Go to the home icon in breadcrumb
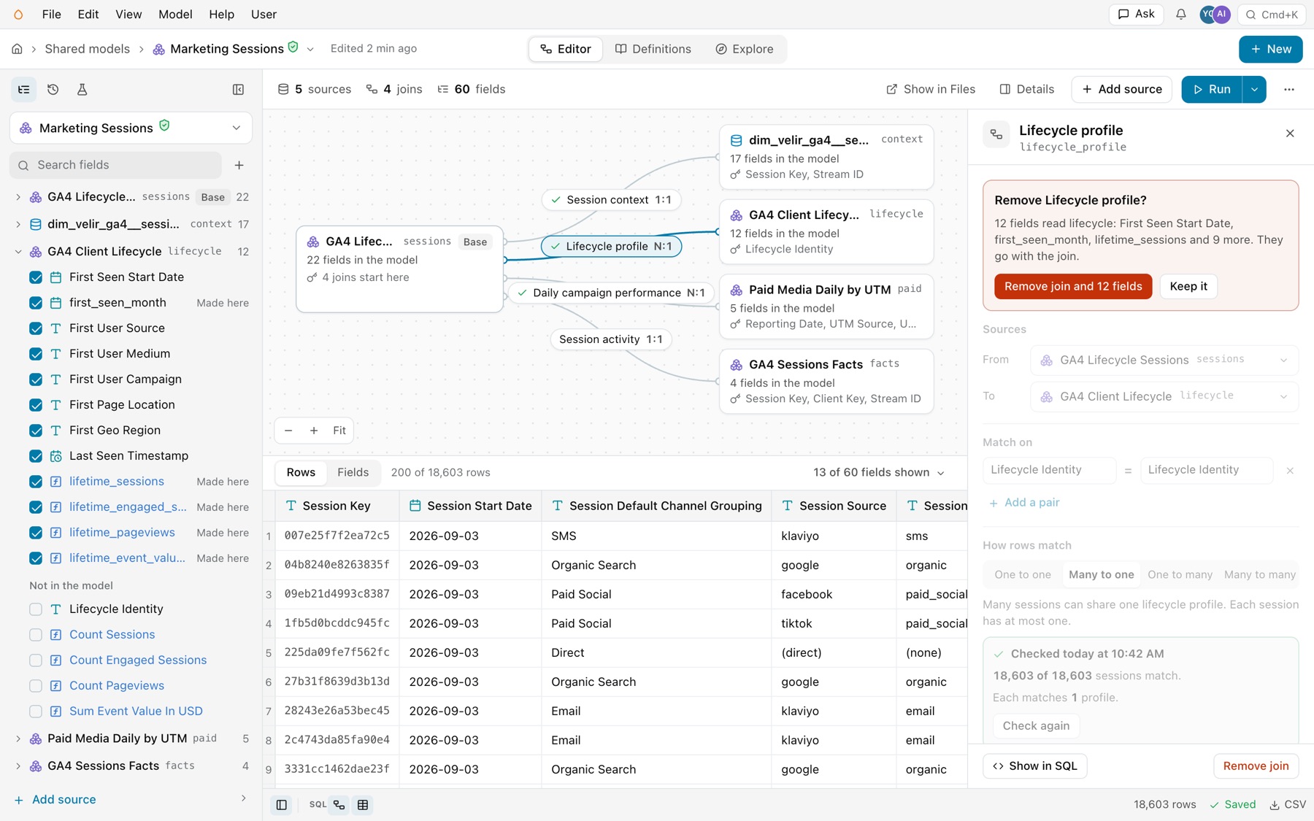 click(17, 49)
